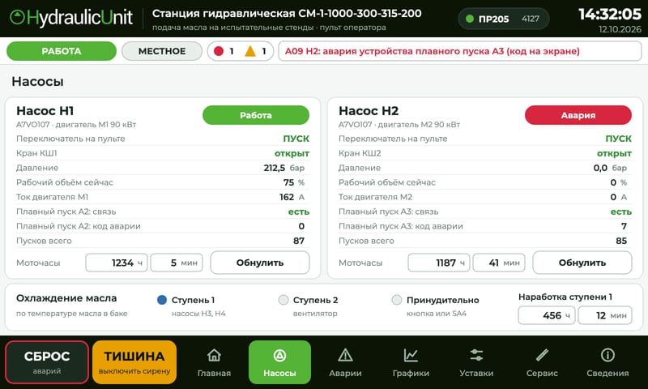Click the house icon for Главная
Screen dimensions: 648x389
click(214, 355)
